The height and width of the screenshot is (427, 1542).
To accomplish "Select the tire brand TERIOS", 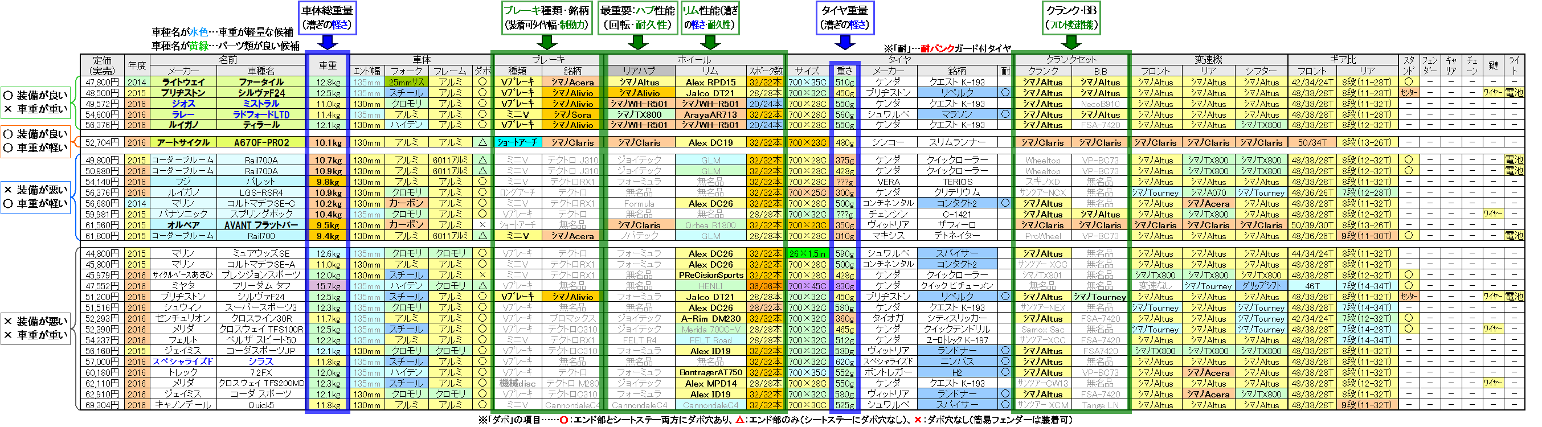I will pyautogui.click(x=956, y=182).
